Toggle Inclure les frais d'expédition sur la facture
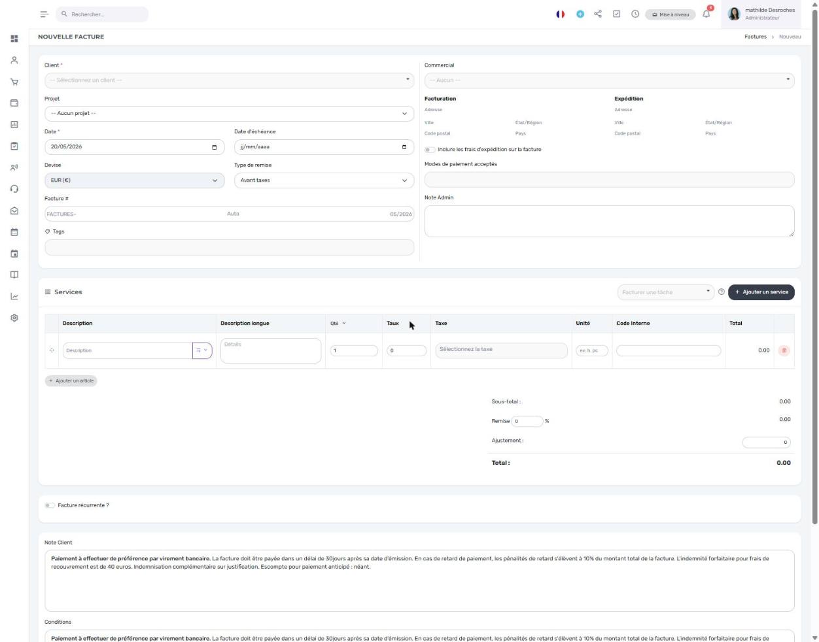The height and width of the screenshot is (642, 819). [x=430, y=150]
